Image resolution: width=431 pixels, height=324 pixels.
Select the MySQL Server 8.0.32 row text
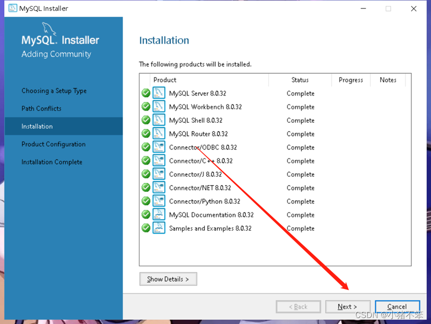[x=198, y=93]
